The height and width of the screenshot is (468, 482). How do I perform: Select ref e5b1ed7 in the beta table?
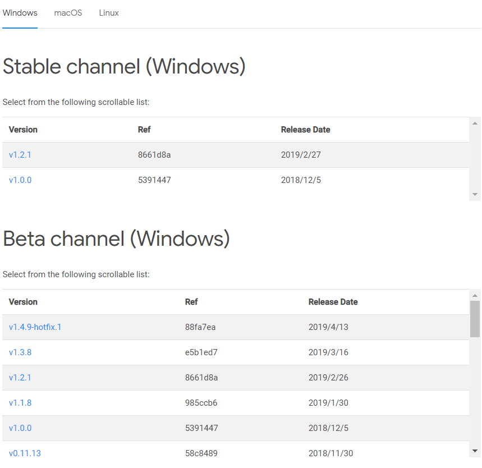click(x=201, y=352)
